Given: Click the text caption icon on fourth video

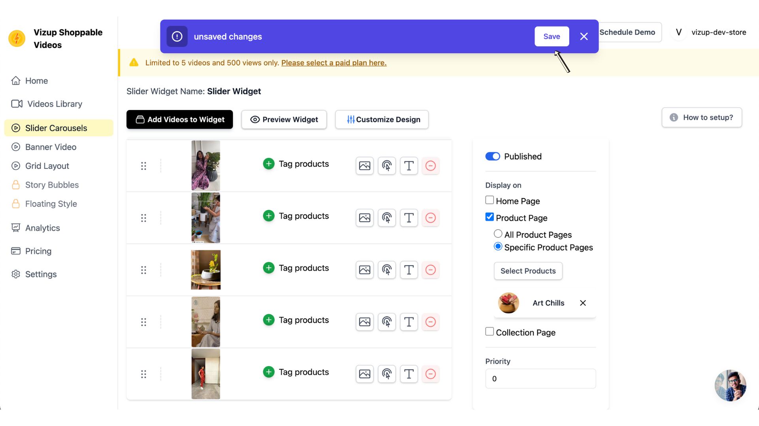Looking at the screenshot, I should tap(409, 321).
